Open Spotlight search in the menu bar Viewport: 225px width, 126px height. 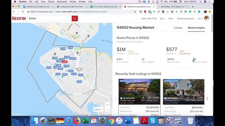click(x=200, y=1)
